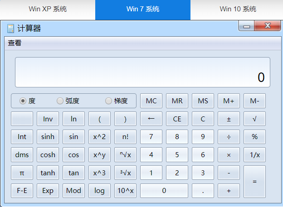
Task: Open the 查看 menu
Action: pos(15,43)
